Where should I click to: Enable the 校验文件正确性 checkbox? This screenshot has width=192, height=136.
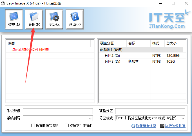(x=67, y=126)
